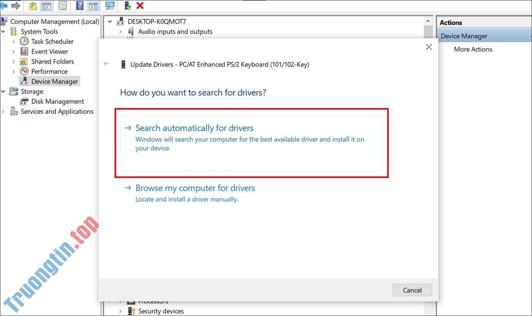Click the Up One Level folder icon

pos(33,6)
